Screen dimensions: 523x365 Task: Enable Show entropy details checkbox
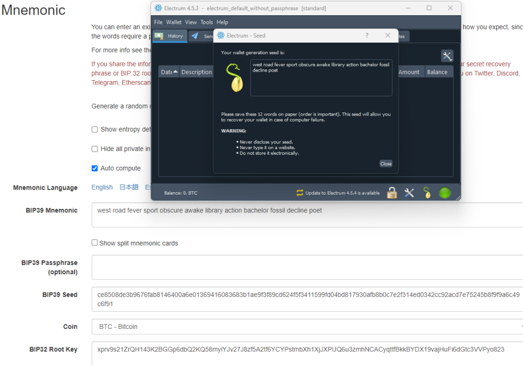pyautogui.click(x=95, y=129)
